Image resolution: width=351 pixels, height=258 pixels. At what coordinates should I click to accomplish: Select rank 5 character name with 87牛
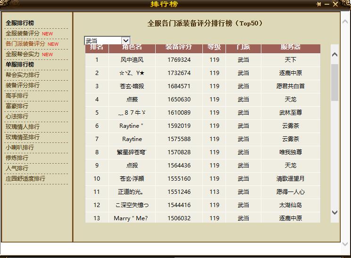coord(132,113)
